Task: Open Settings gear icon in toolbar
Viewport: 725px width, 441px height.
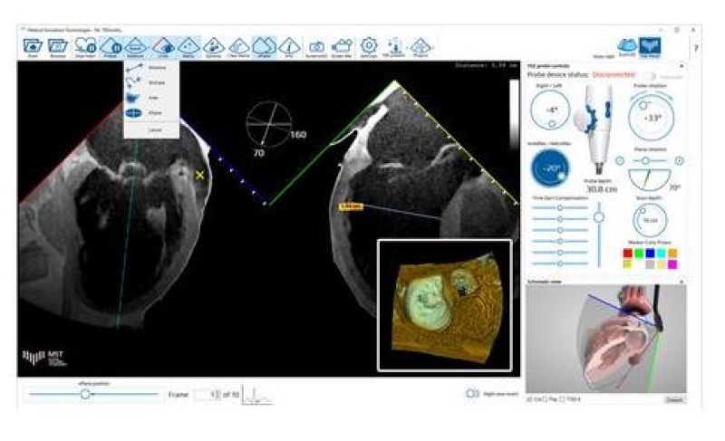Action: click(369, 45)
